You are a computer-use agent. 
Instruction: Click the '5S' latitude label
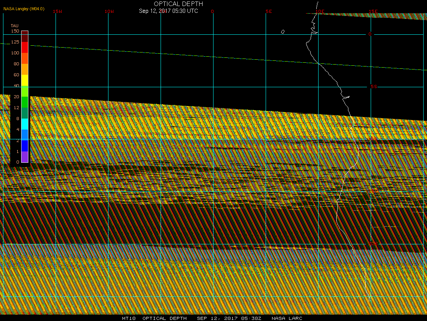tap(374, 86)
